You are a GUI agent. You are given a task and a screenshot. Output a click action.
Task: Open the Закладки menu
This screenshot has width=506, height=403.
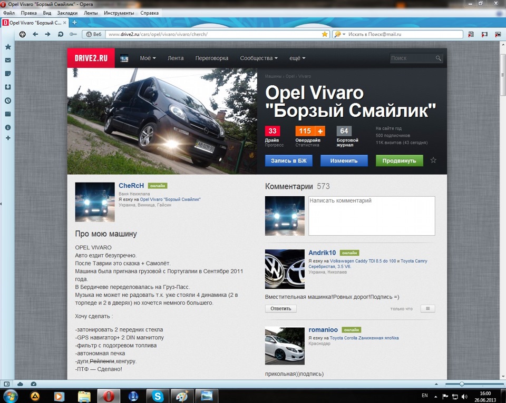tap(67, 13)
